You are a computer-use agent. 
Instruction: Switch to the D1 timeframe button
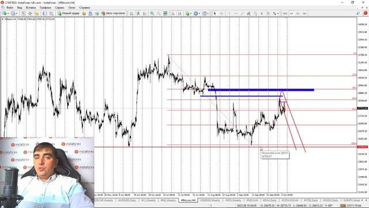coord(298,13)
